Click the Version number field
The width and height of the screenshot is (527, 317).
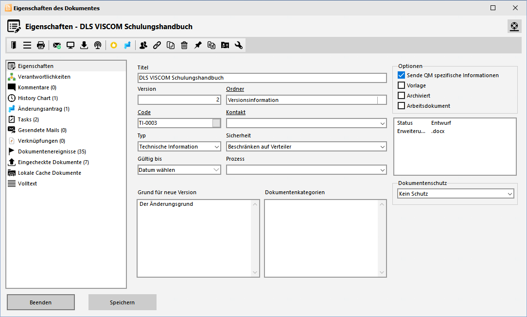(179, 100)
